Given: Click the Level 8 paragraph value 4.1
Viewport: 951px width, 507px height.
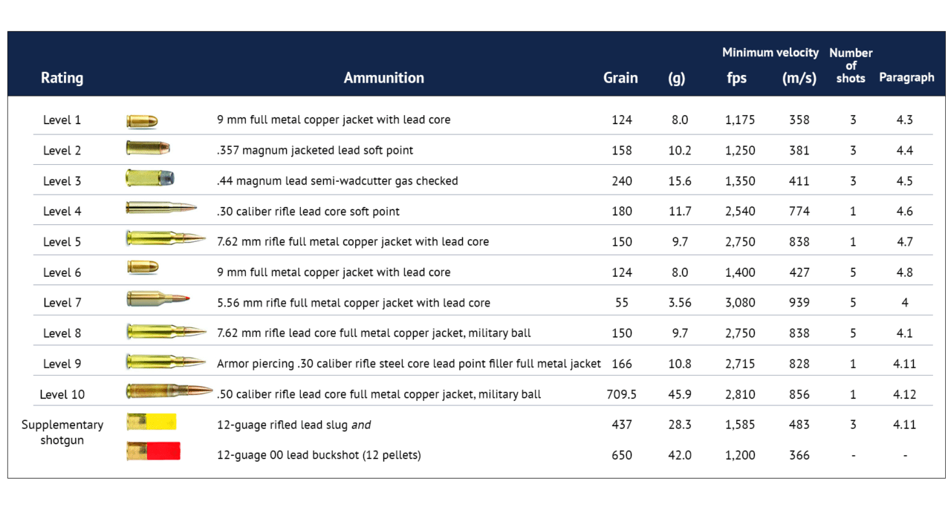Looking at the screenshot, I should [904, 333].
